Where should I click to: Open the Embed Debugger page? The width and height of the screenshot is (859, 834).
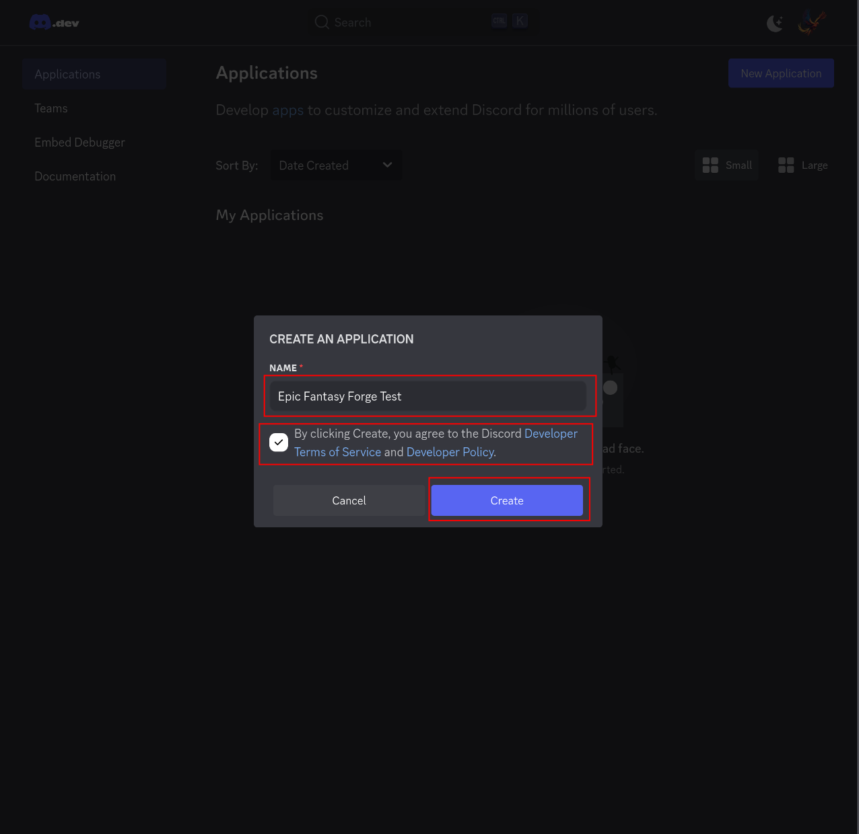79,142
